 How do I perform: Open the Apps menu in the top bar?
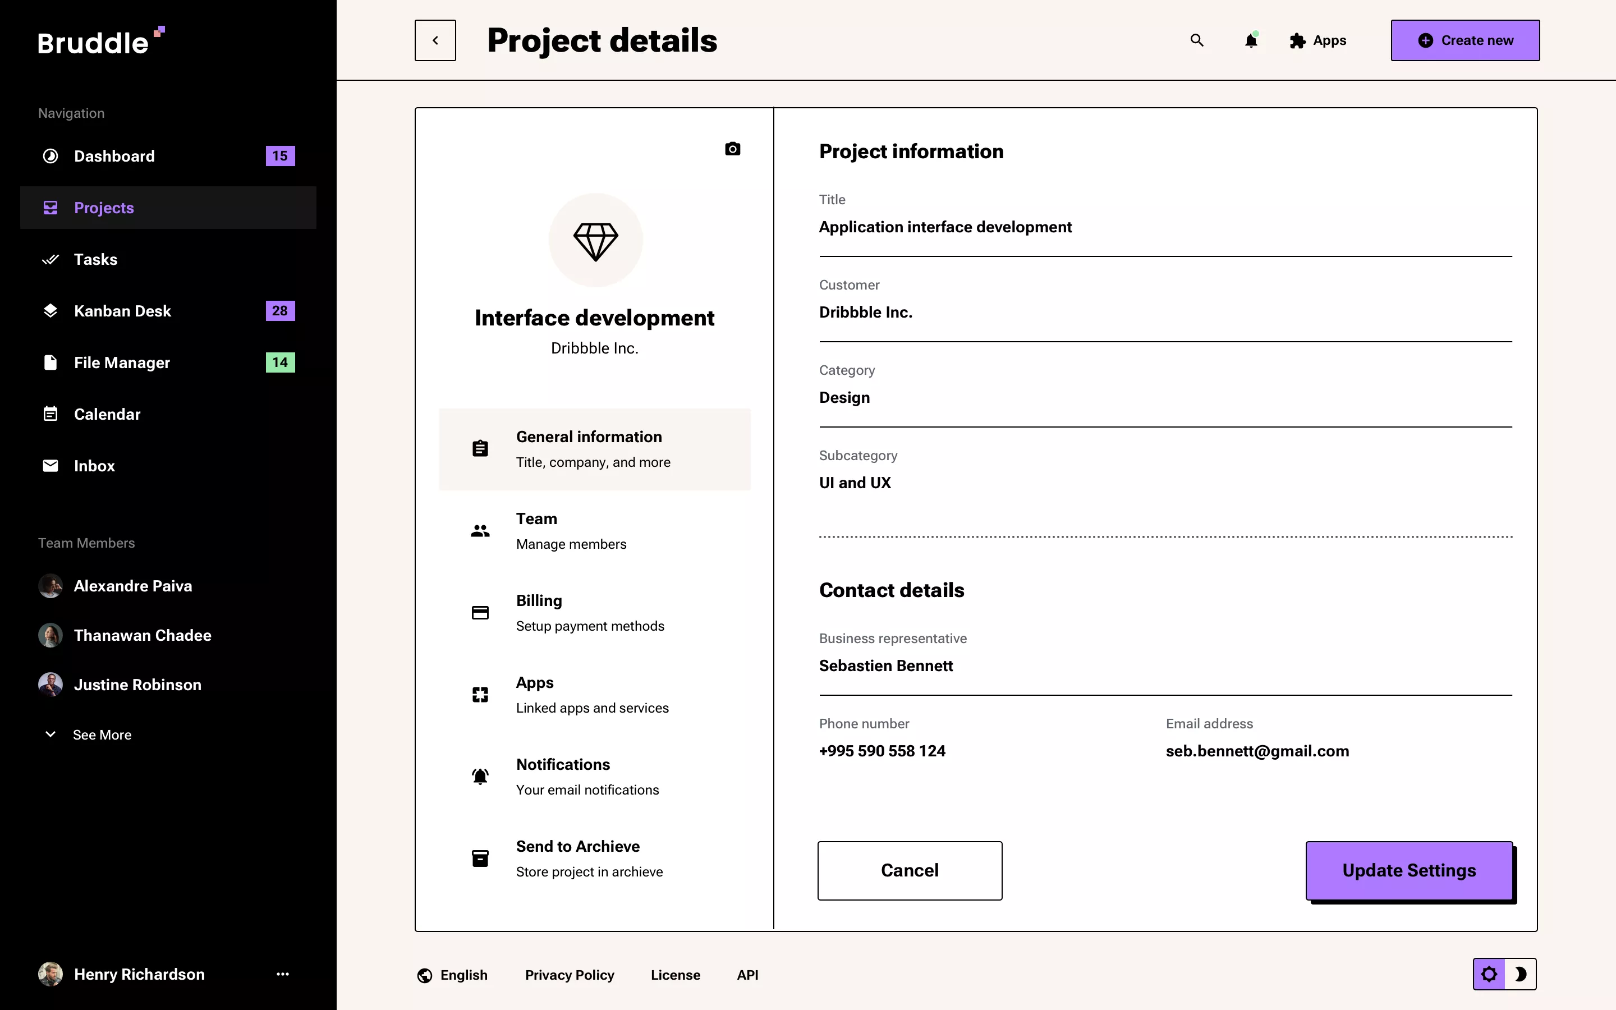pos(1317,40)
